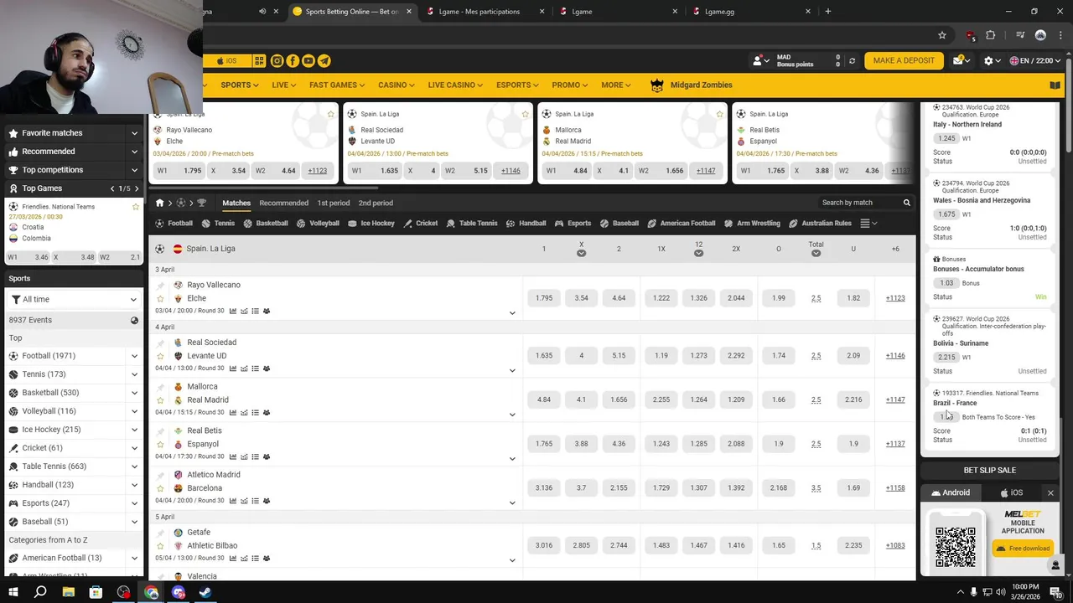Image resolution: width=1073 pixels, height=603 pixels.
Task: Expand Rayo Vallecano - Elche markets chevron
Action: pyautogui.click(x=512, y=313)
